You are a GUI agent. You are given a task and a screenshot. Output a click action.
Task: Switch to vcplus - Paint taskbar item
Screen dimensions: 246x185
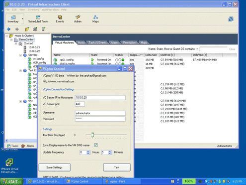click(x=122, y=182)
